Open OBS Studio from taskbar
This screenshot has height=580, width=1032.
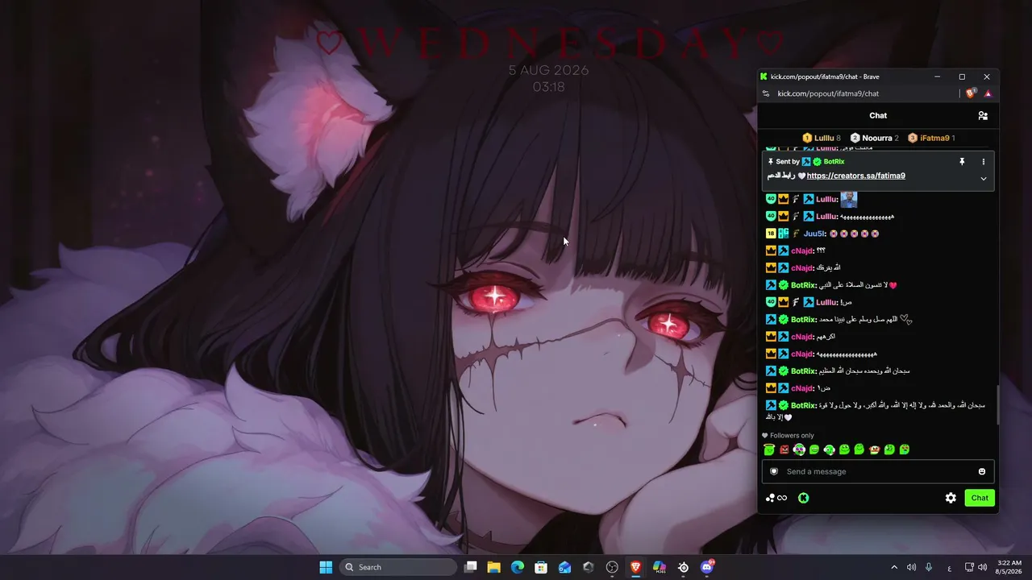[x=612, y=567]
